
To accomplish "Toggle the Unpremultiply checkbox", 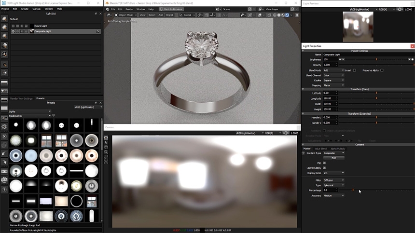I will click(324, 168).
